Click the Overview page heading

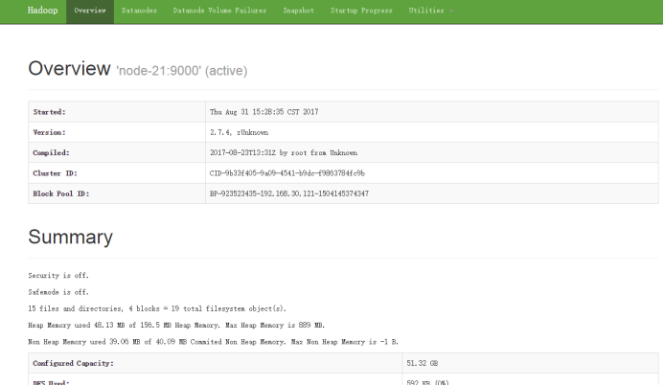click(69, 69)
